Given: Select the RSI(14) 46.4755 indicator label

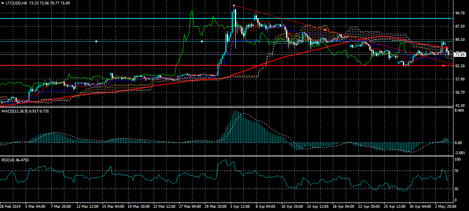Looking at the screenshot, I should 15,160.
